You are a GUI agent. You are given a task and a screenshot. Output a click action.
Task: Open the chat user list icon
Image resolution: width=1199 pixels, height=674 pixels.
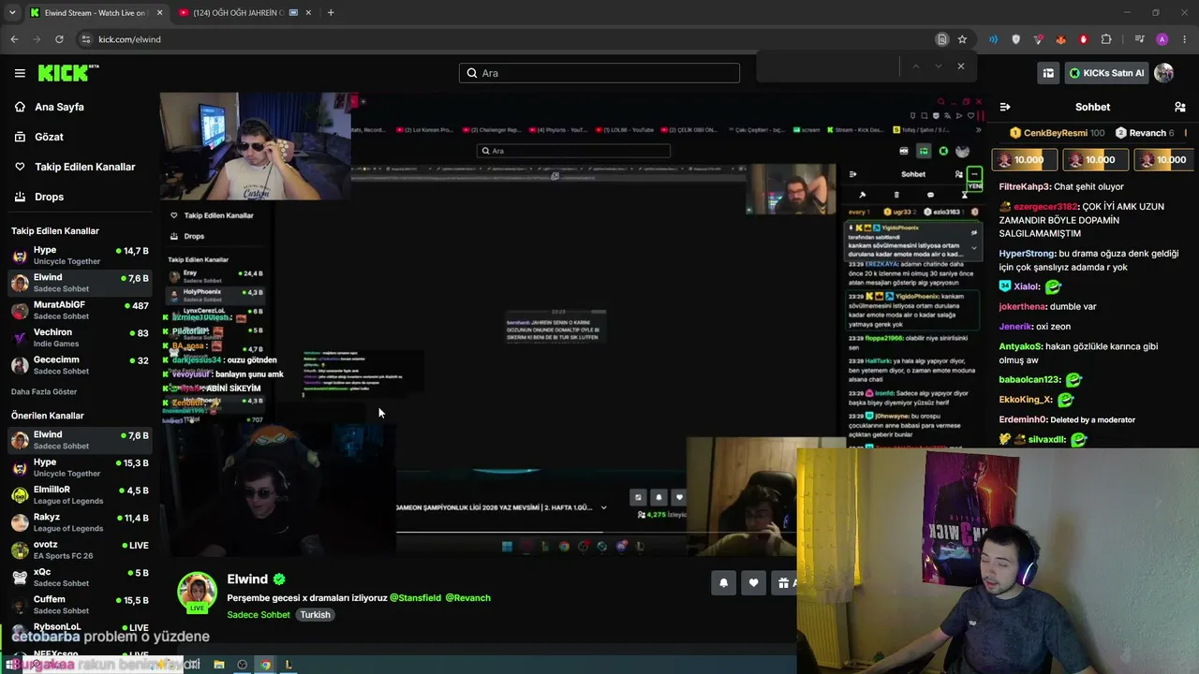[1180, 107]
